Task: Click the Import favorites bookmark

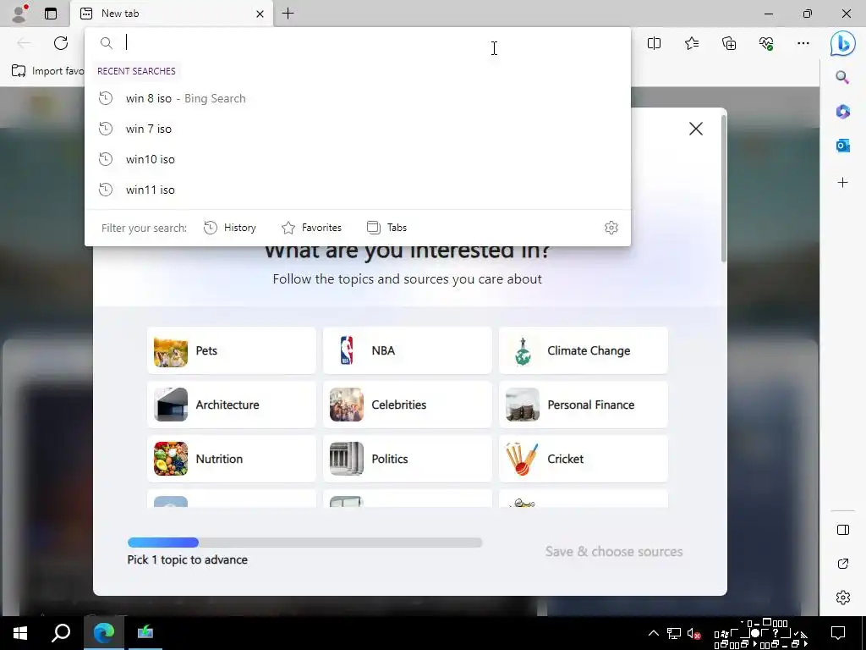Action: pos(47,71)
